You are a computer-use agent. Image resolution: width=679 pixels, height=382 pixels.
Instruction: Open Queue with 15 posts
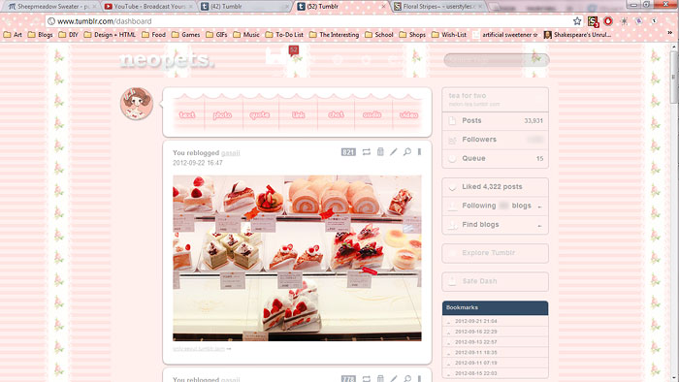[496, 158]
